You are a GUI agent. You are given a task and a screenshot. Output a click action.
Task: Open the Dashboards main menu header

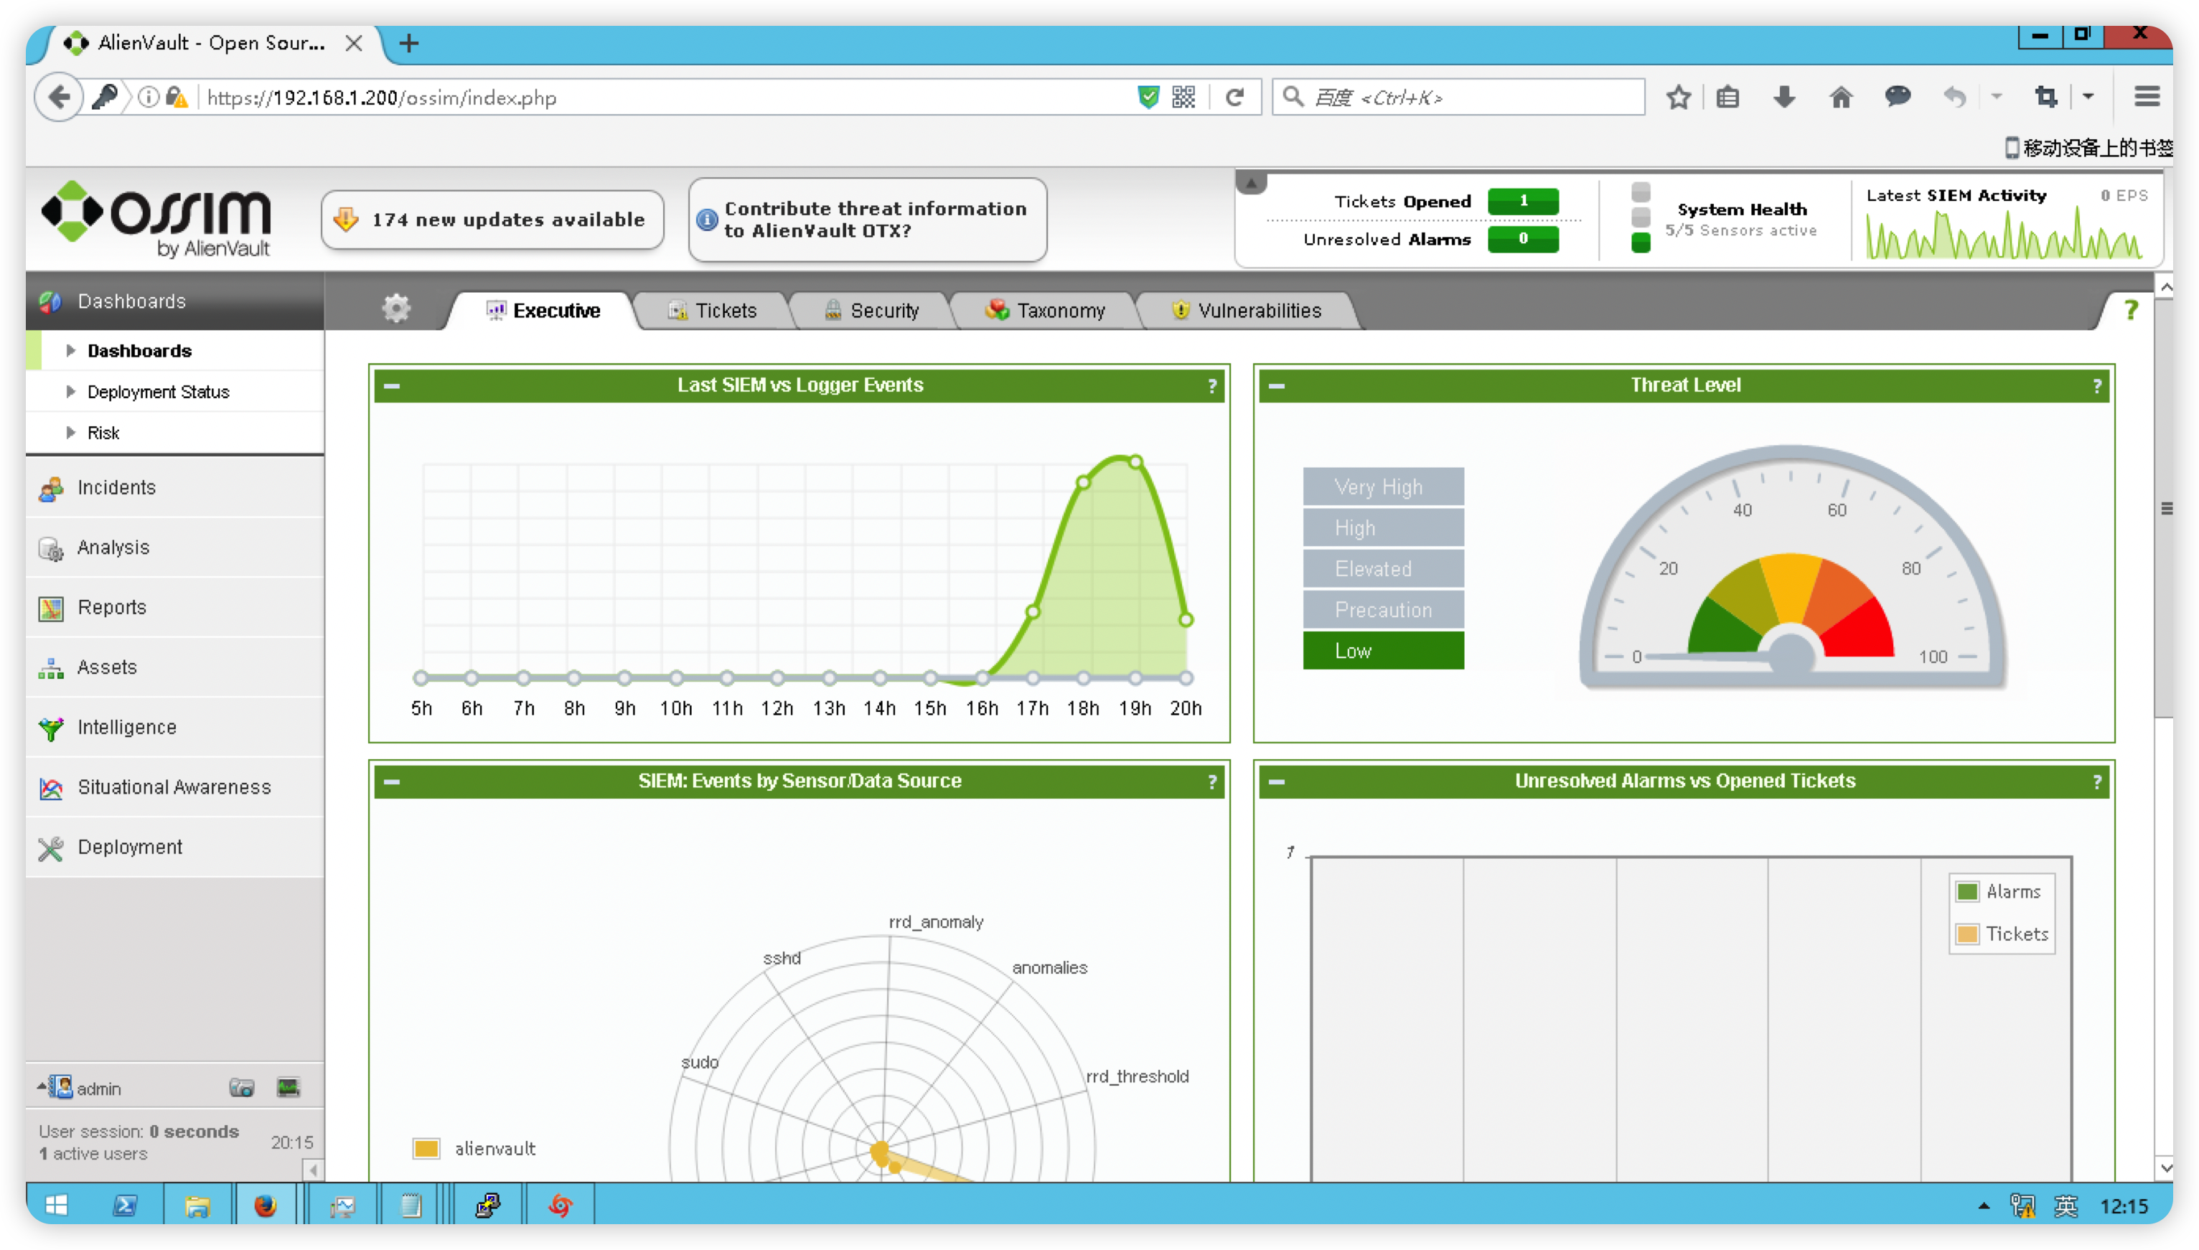click(174, 301)
